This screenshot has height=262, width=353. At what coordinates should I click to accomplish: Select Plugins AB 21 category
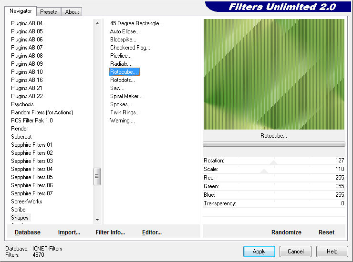click(26, 88)
